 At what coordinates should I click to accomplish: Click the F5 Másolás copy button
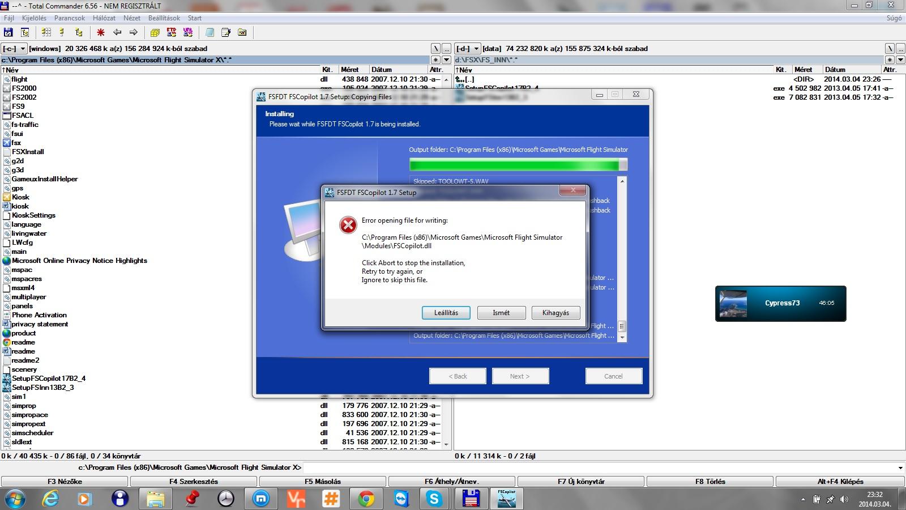[323, 482]
